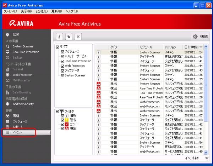Image resolution: width=213 pixels, height=166 pixels.
Task: Click scrollbar down arrow of event list
Action: pyautogui.click(x=206, y=152)
